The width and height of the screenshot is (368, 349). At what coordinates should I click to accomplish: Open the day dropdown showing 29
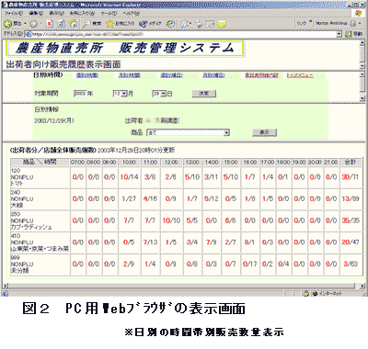164,94
